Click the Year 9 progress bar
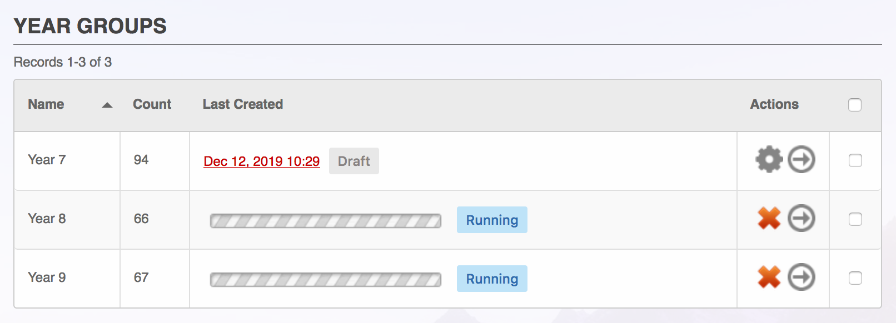This screenshot has width=896, height=323. pyautogui.click(x=325, y=280)
